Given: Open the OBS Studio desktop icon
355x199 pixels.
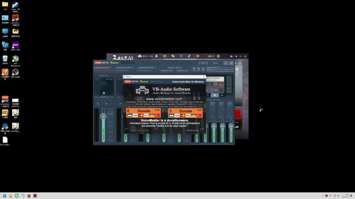Looking at the screenshot, I should coord(16,73).
